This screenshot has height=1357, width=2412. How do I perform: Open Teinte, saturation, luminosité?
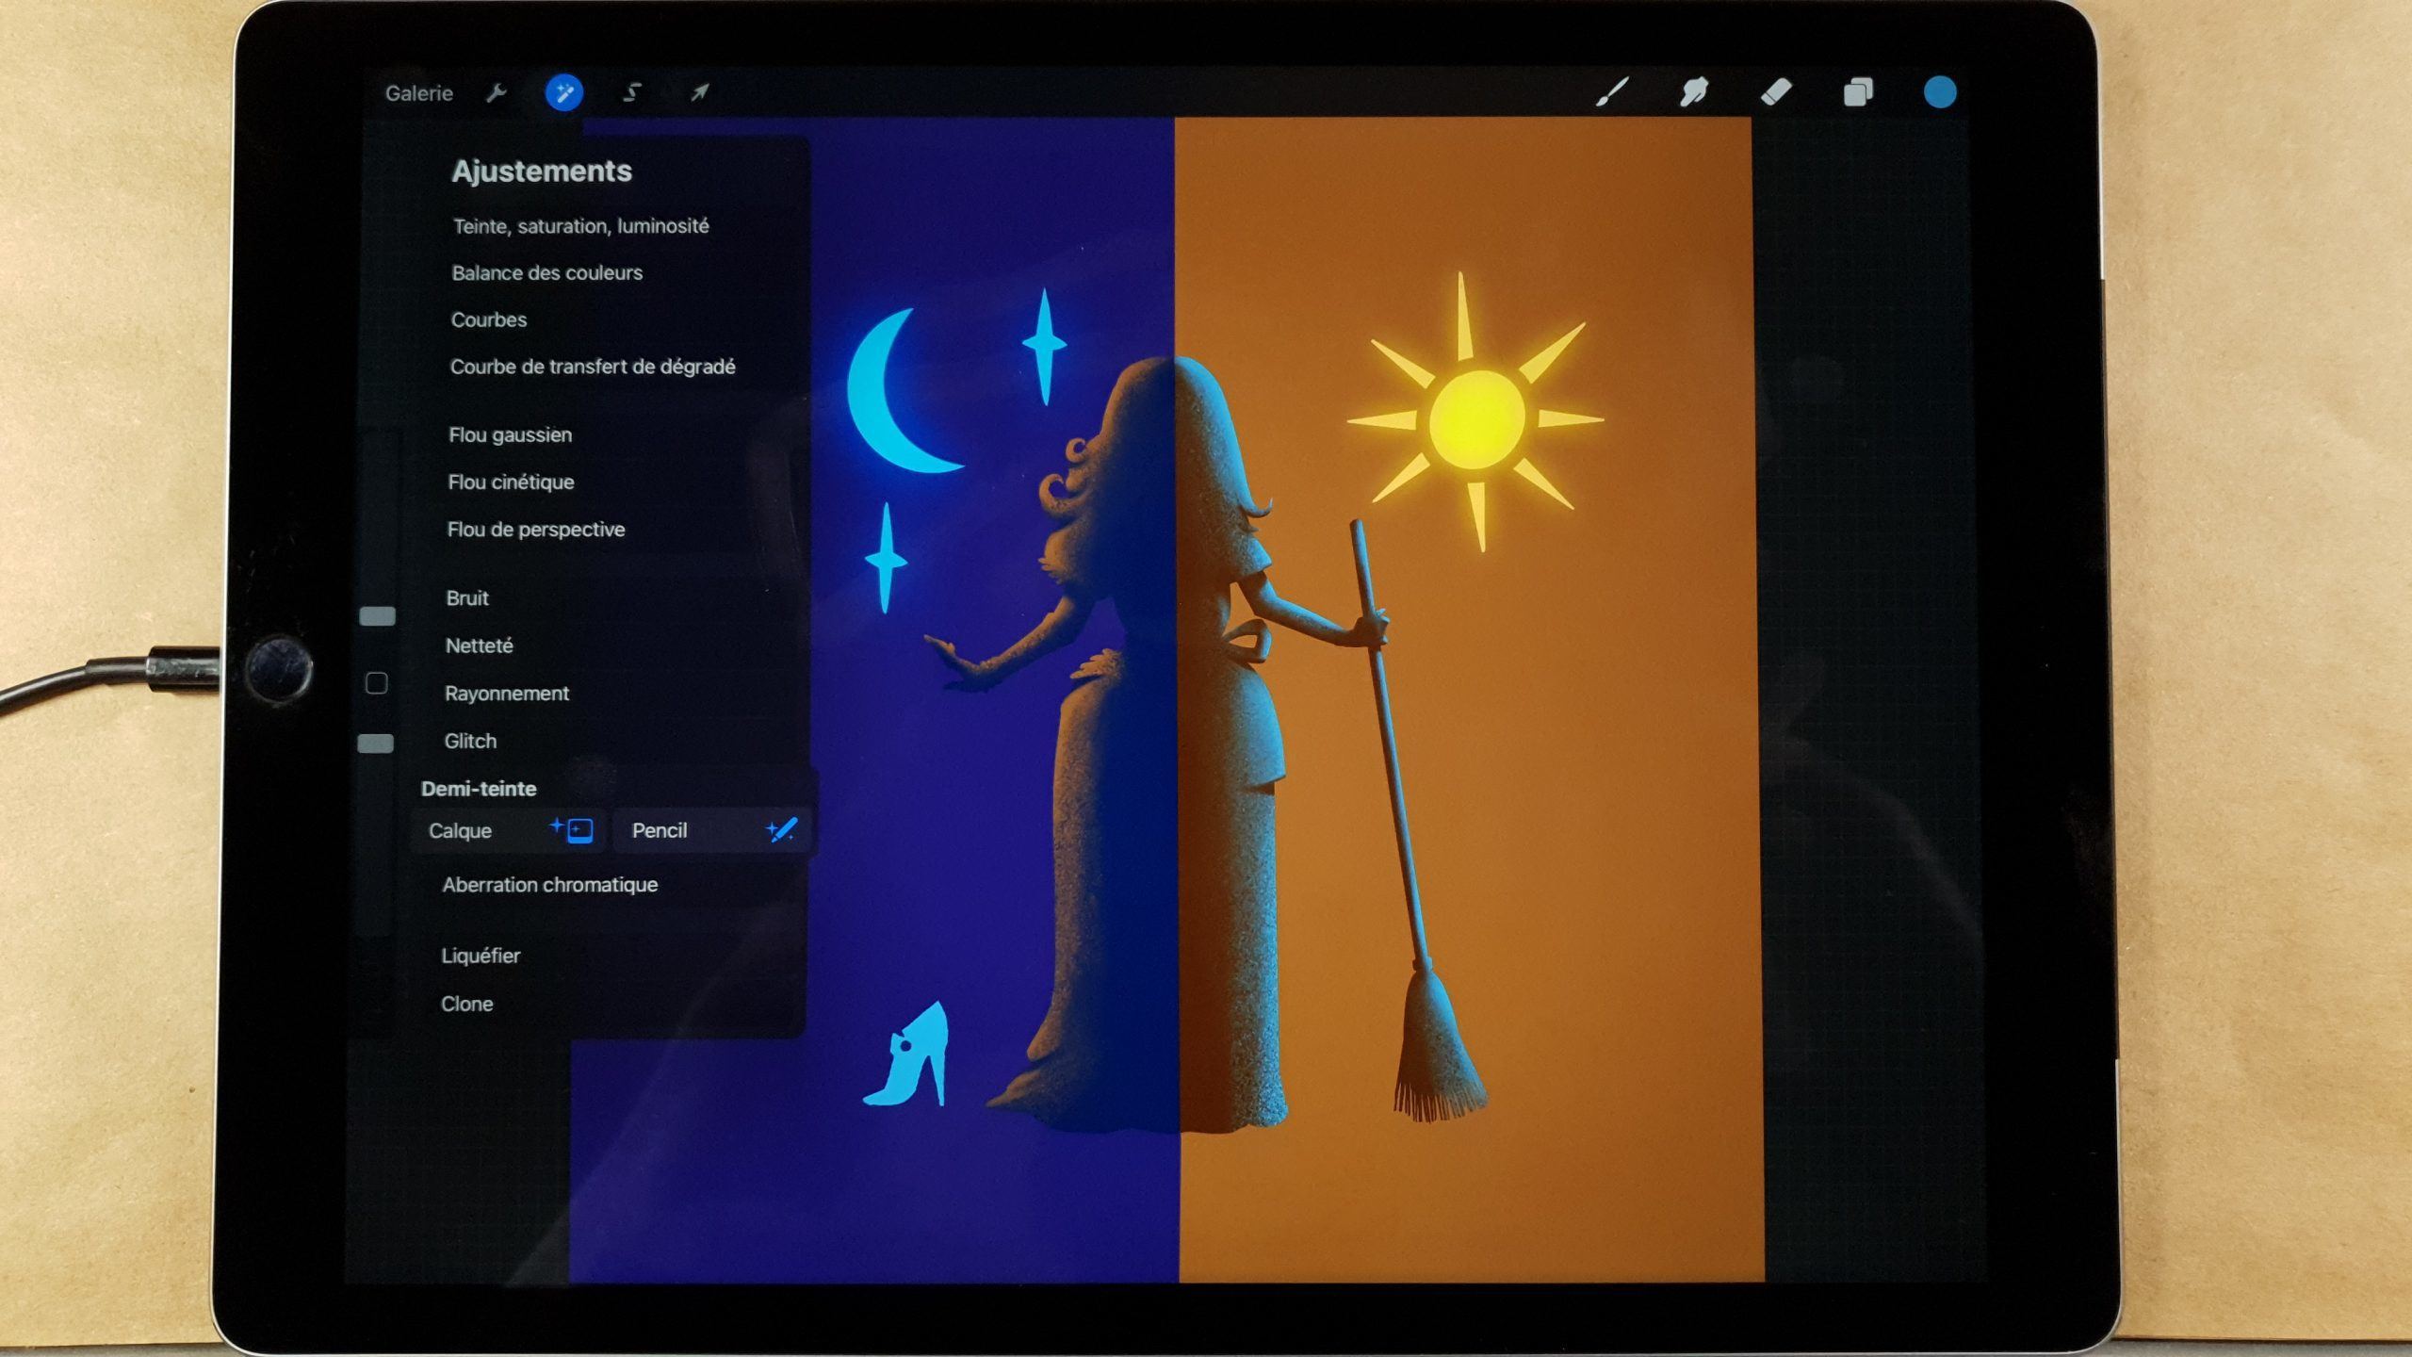tap(580, 226)
